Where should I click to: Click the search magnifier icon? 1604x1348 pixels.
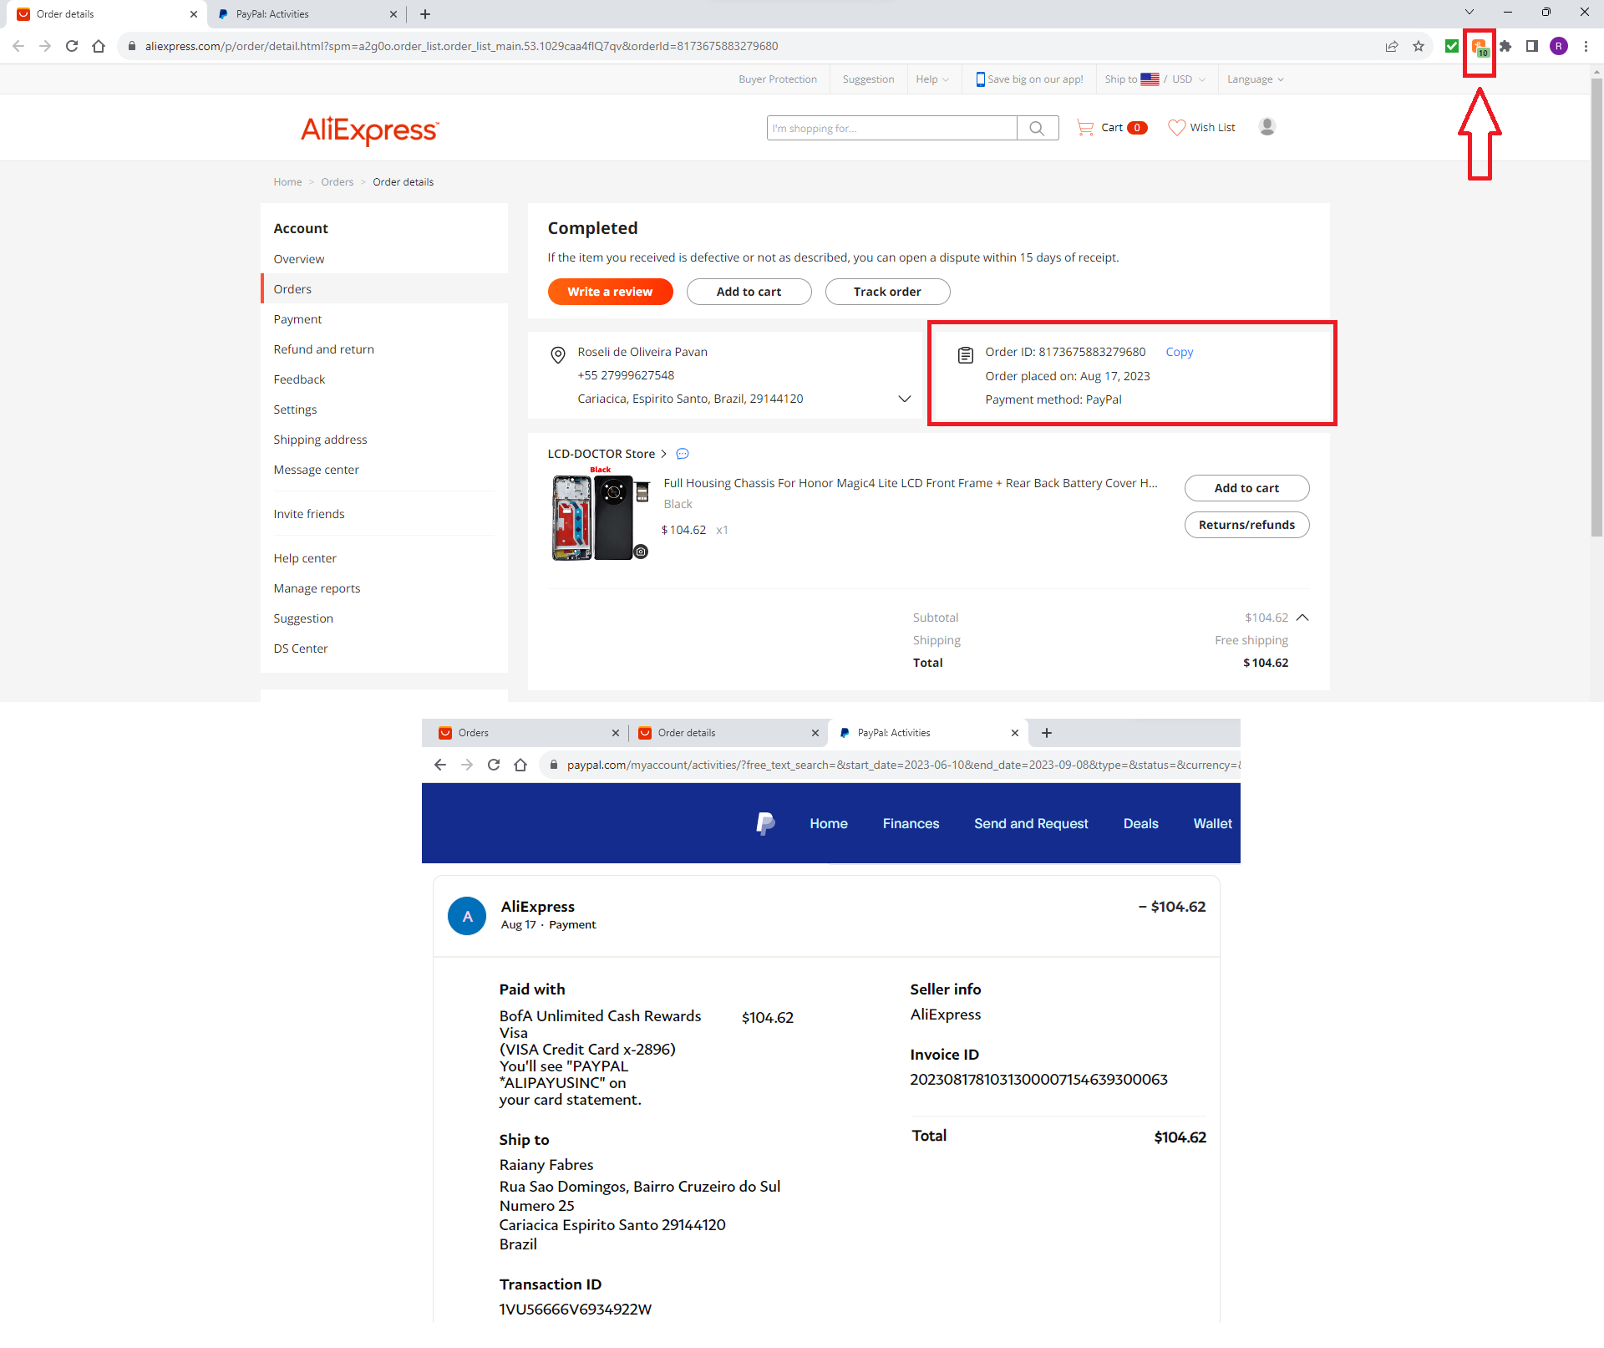pyautogui.click(x=1037, y=128)
